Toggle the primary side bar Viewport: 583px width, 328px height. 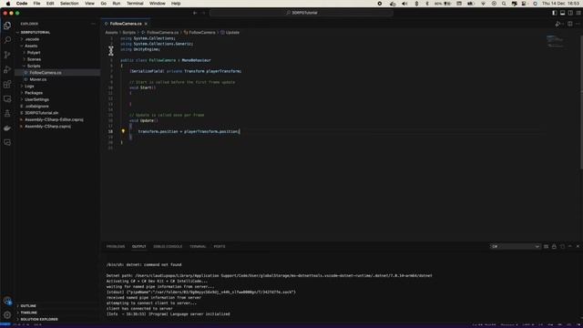tap(555, 13)
